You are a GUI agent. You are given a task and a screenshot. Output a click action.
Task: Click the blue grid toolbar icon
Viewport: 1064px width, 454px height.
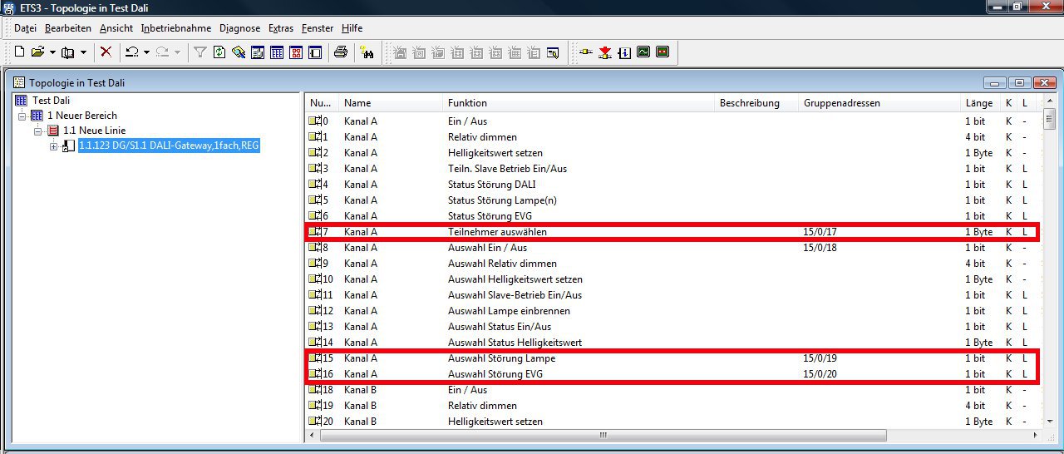click(x=277, y=52)
